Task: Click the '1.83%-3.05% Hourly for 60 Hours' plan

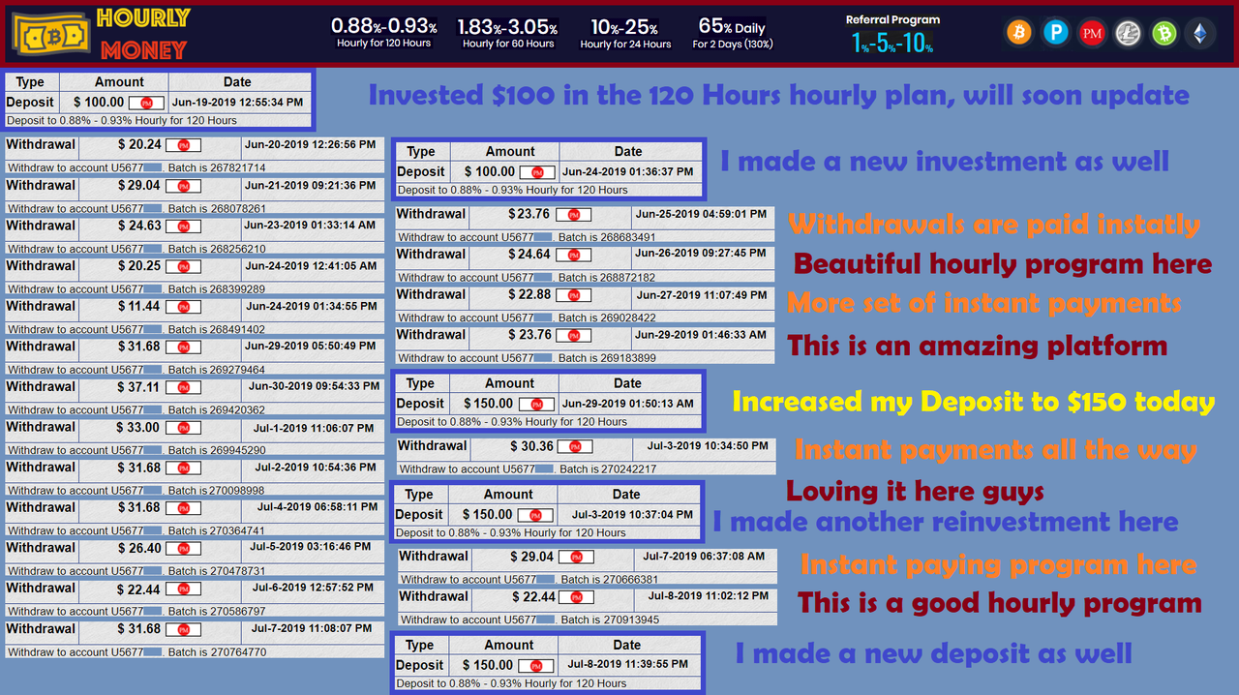Action: click(x=508, y=33)
